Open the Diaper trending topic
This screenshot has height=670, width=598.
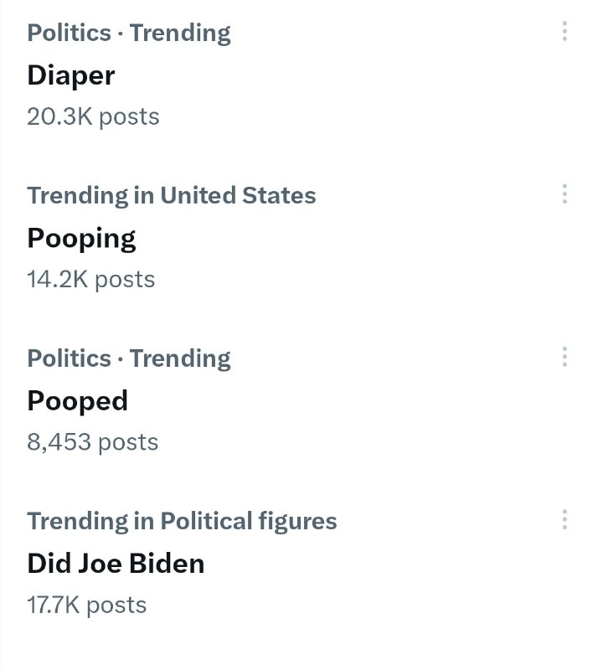pos(71,75)
